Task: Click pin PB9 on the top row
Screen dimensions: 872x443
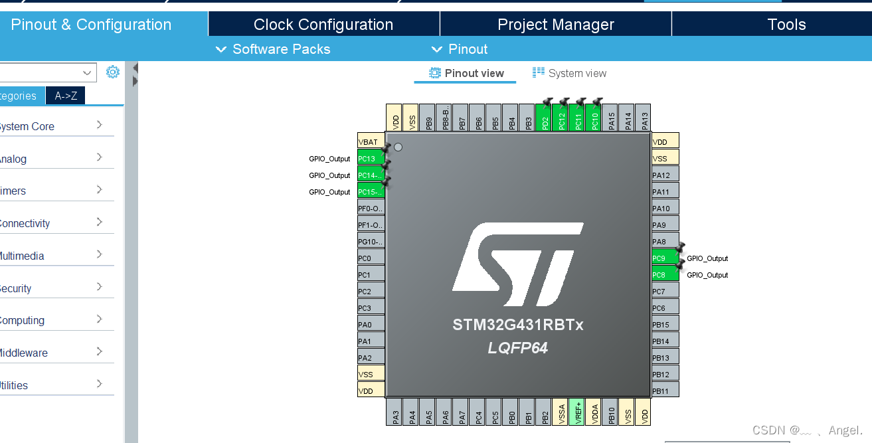Action: tap(428, 118)
